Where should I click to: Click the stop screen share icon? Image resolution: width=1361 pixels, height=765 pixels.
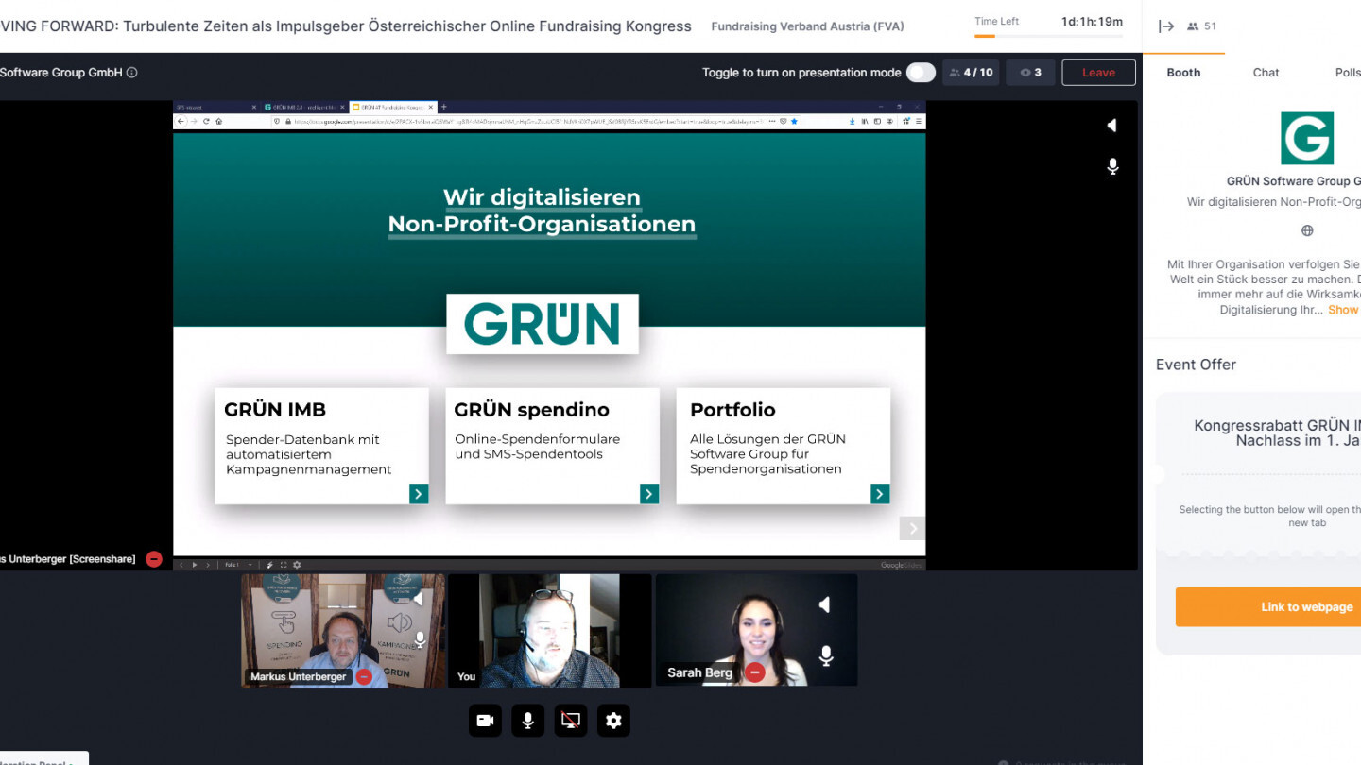[570, 721]
